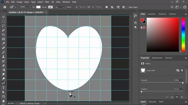Expand status bar info arrow
Image resolution: width=188 pixels, height=105 pixels.
[x=45, y=104]
